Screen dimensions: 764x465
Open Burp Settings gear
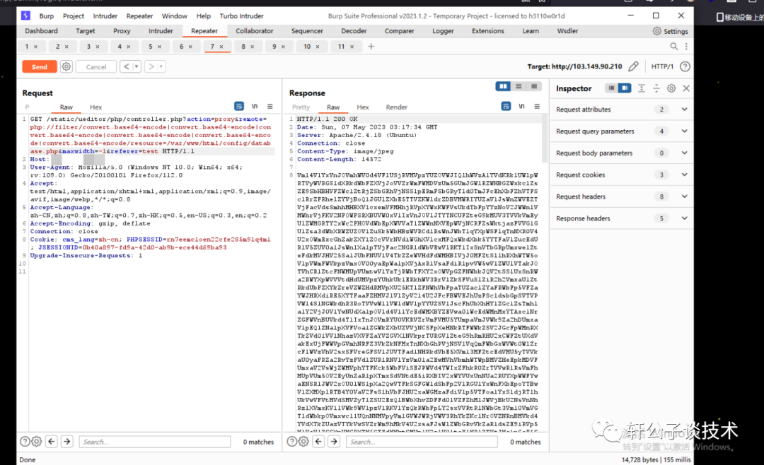[671, 31]
